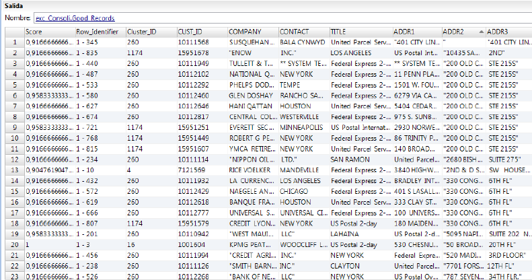This screenshot has height=280, width=532.
Task: Select row number 23 header
Action: [15, 276]
